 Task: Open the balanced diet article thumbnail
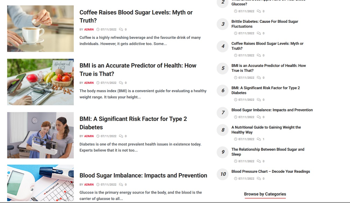[40, 82]
